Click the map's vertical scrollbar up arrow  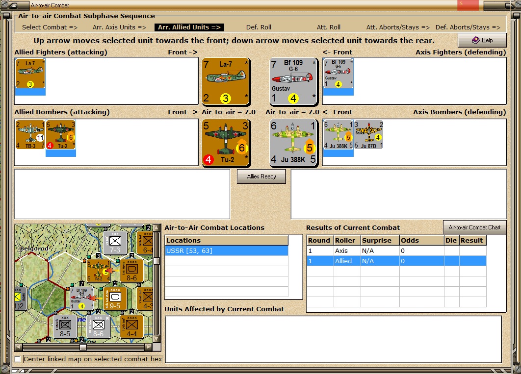click(156, 228)
